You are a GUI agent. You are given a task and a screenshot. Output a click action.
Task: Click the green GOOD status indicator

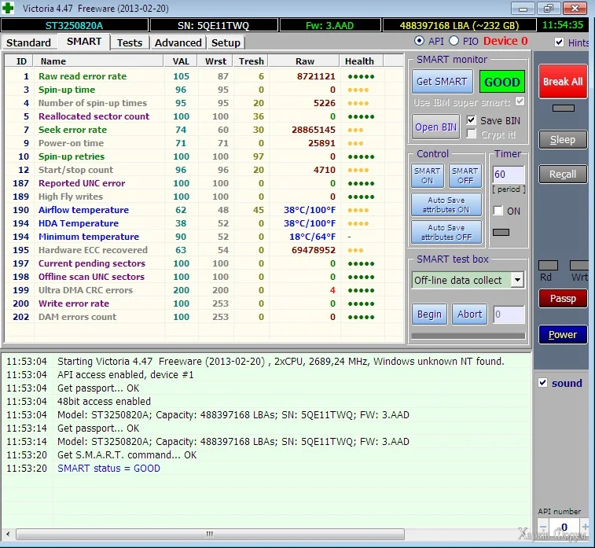tap(501, 82)
